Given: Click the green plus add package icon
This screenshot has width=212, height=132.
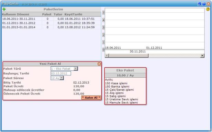Looking at the screenshot, I should 4,9.
